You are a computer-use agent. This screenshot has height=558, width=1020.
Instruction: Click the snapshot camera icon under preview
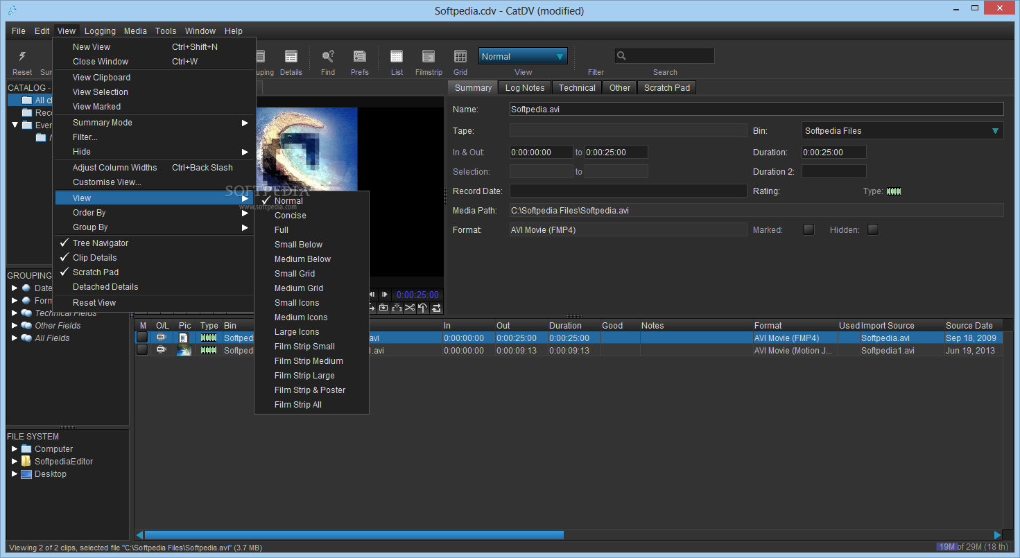pyautogui.click(x=383, y=308)
